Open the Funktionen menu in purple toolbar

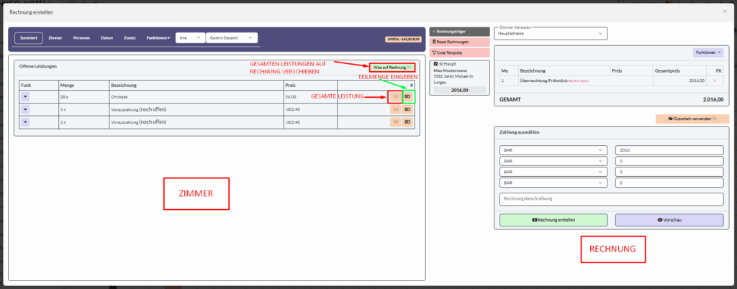click(x=157, y=37)
